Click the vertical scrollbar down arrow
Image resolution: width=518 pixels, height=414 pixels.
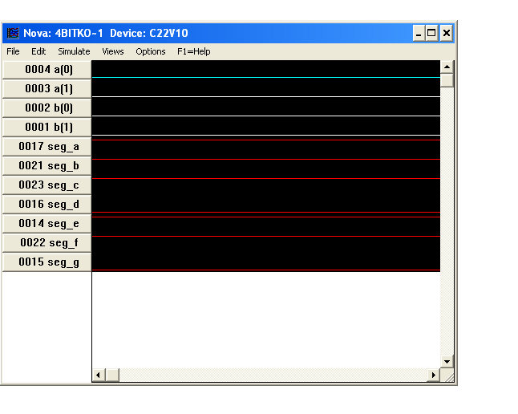(447, 362)
